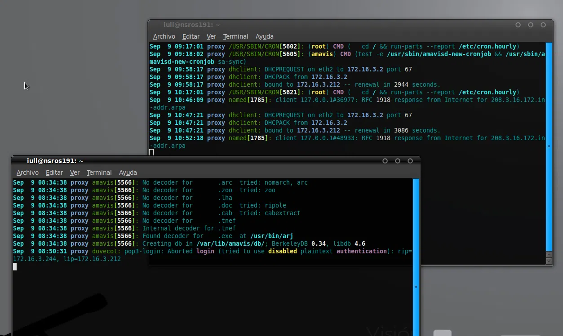This screenshot has height=336, width=563.
Task: Click rightmost circle button on back terminal titlebar
Action: [x=543, y=25]
